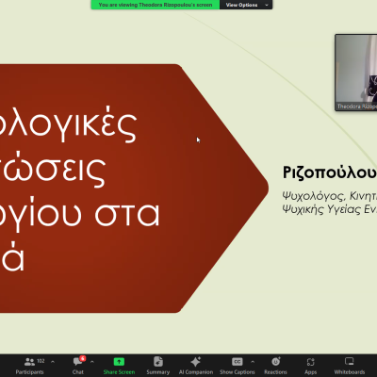The image size is (377, 377).
Task: Open the Chat icon with unread badge
Action: click(x=78, y=362)
